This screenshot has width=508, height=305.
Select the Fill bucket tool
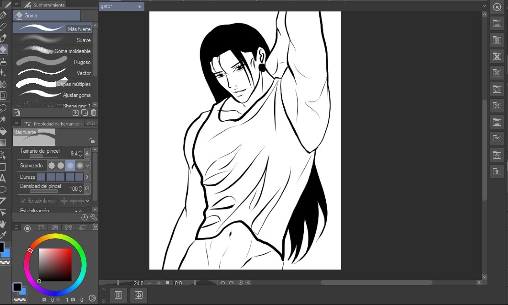tap(3, 131)
